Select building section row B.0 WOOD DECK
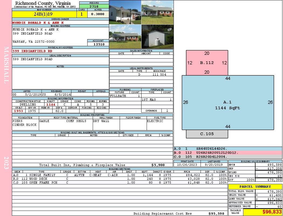This screenshot has width=283, height=216. click(120, 179)
